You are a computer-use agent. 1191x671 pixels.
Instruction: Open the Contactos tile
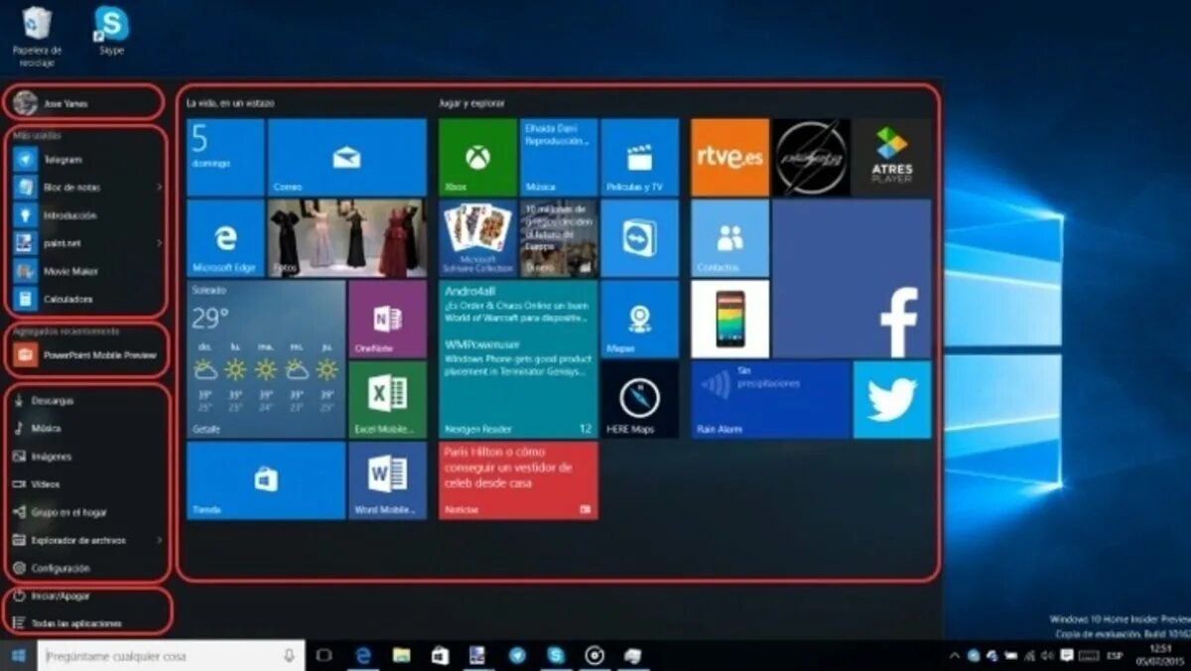tap(729, 238)
